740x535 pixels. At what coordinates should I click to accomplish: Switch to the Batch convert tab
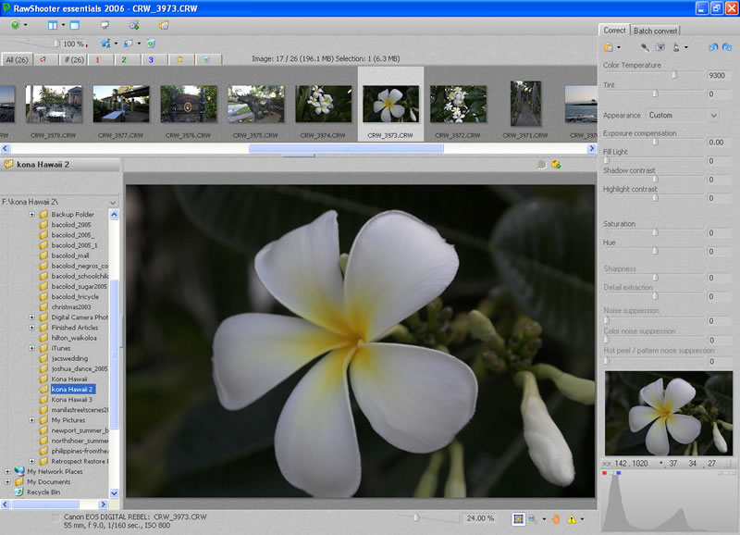[656, 31]
